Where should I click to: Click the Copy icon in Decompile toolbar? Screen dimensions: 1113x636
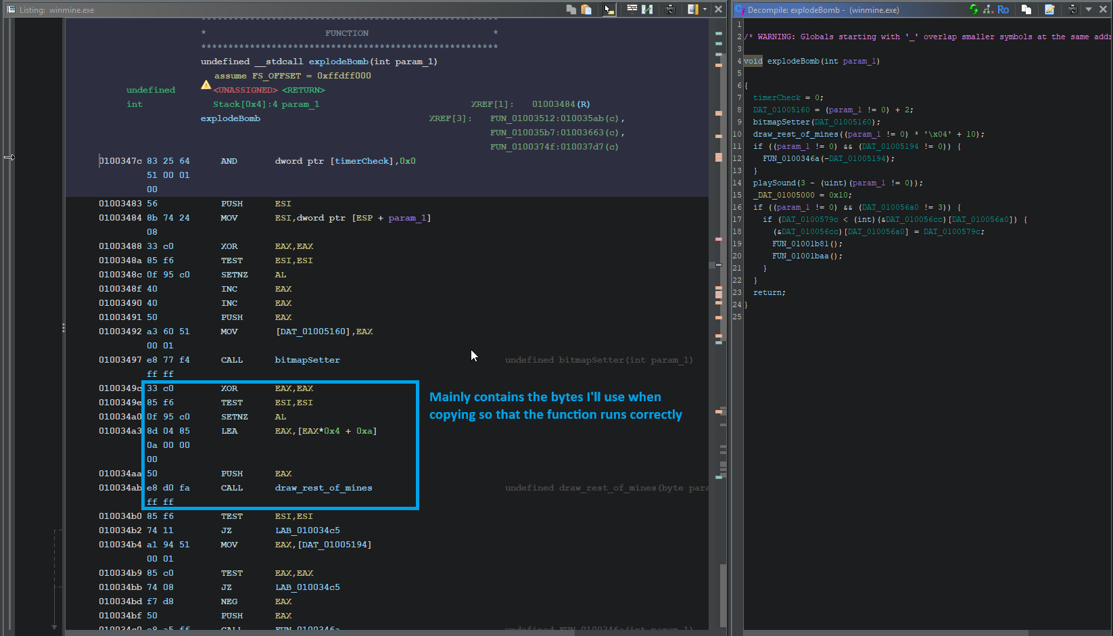[1026, 9]
